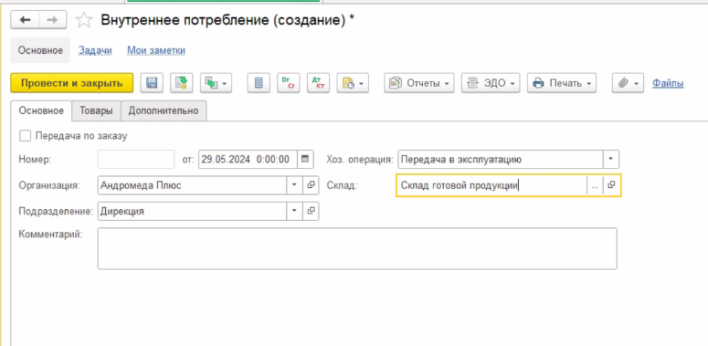Show the green DtCt postings icon
The height and width of the screenshot is (346, 708).
pyautogui.click(x=287, y=83)
